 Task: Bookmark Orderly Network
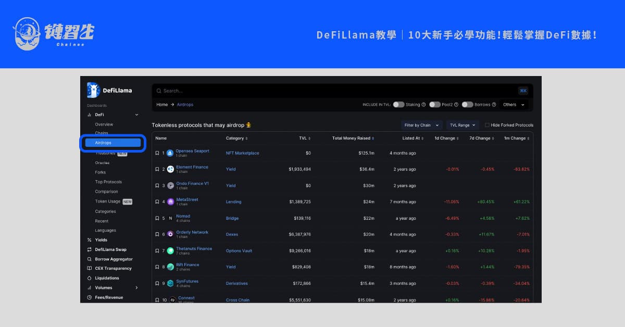coord(157,234)
